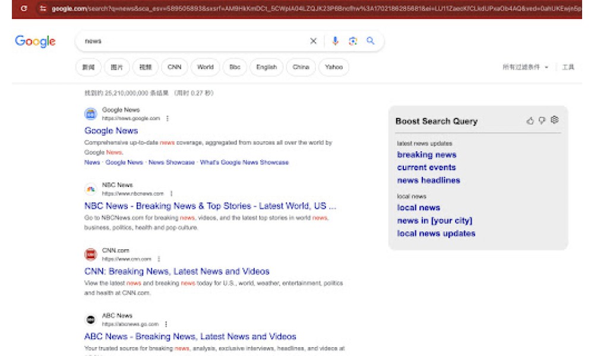Screen dimensions: 594x356
Task: Select the 新闻 News filter chip
Action: pos(89,67)
